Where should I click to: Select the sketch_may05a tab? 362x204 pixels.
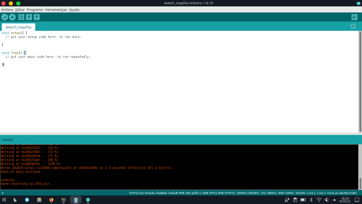[x=18, y=27]
